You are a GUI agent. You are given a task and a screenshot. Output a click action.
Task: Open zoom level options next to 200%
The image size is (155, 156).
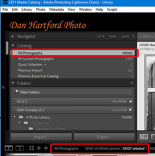click(134, 36)
